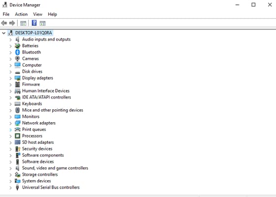This screenshot has width=276, height=197.
Task: Maximize the Device Manager window
Action: point(253,5)
